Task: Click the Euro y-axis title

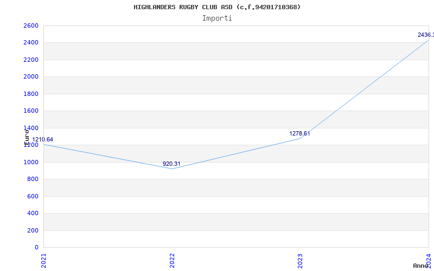Action: tap(27, 137)
